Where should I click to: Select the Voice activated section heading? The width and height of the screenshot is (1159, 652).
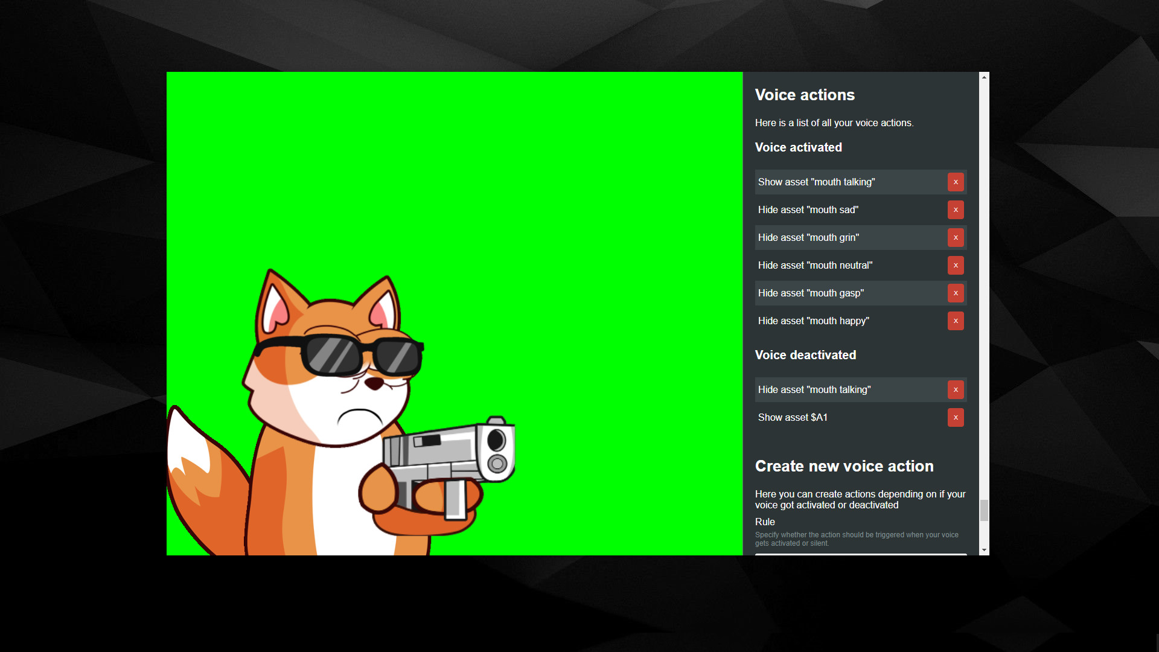click(x=798, y=147)
